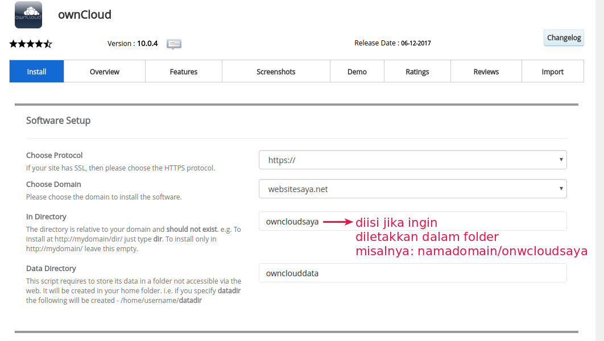Viewport: 604px width, 341px height.
Task: Switch to the Overview tab
Action: tap(104, 72)
